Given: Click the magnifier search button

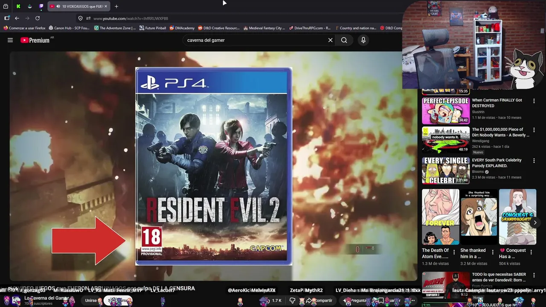Looking at the screenshot, I should (344, 40).
